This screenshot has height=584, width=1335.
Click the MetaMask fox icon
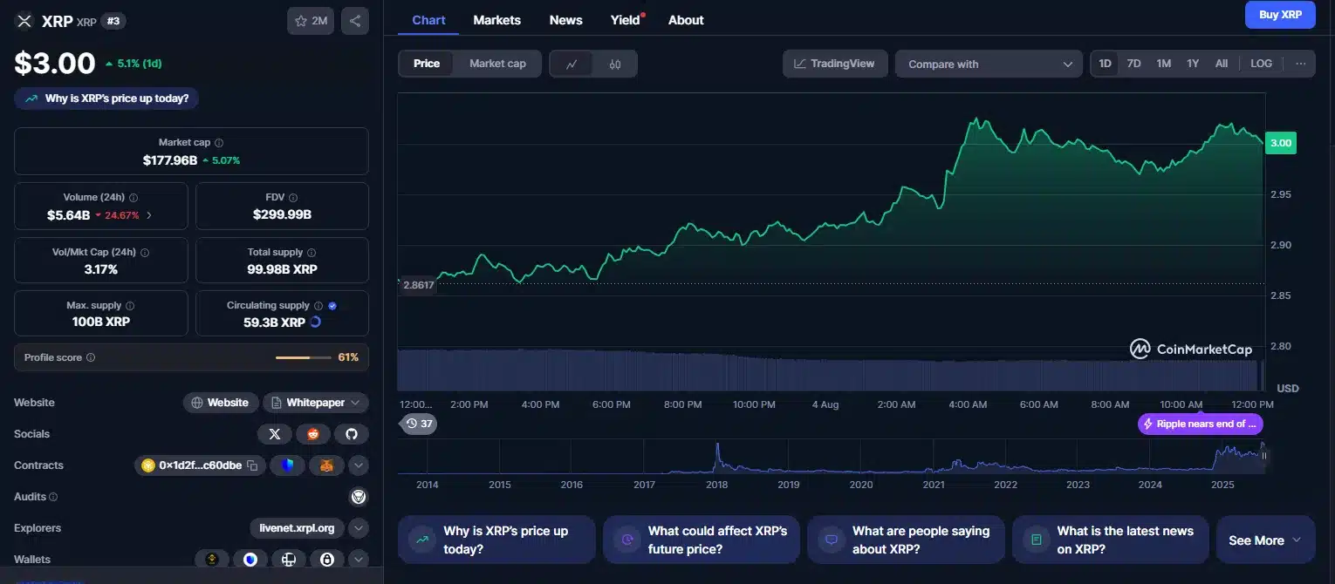[326, 465]
